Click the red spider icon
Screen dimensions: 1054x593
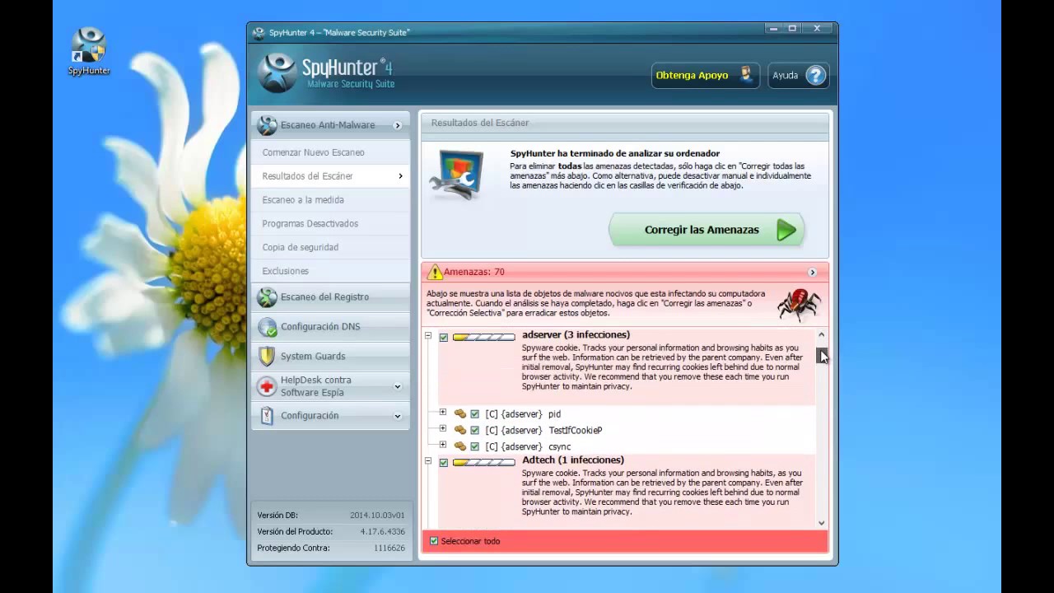799,305
